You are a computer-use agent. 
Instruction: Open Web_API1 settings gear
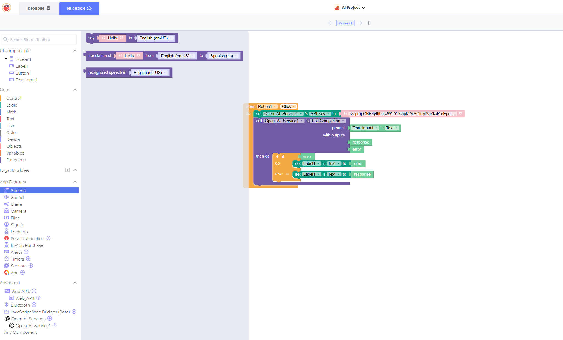point(38,298)
